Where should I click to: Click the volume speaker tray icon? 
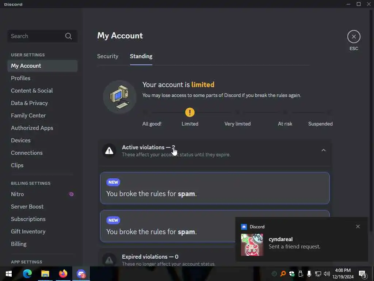pyautogui.click(x=327, y=274)
